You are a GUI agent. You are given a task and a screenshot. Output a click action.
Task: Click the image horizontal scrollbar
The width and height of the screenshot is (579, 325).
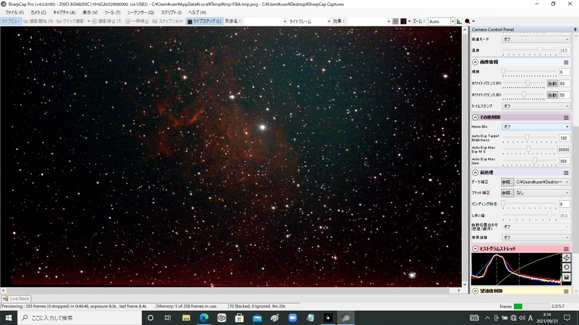point(231,290)
